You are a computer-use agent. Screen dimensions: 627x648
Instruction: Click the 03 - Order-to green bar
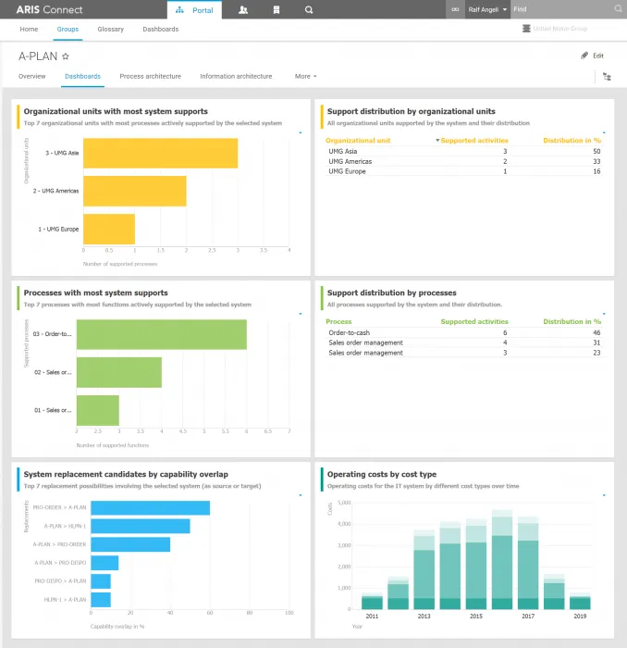click(162, 334)
